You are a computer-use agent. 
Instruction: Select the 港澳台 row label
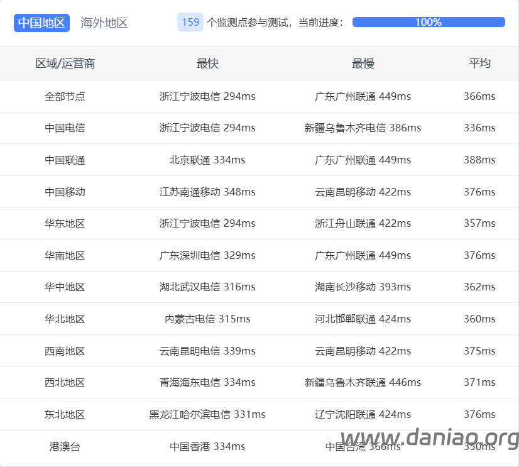coord(65,446)
